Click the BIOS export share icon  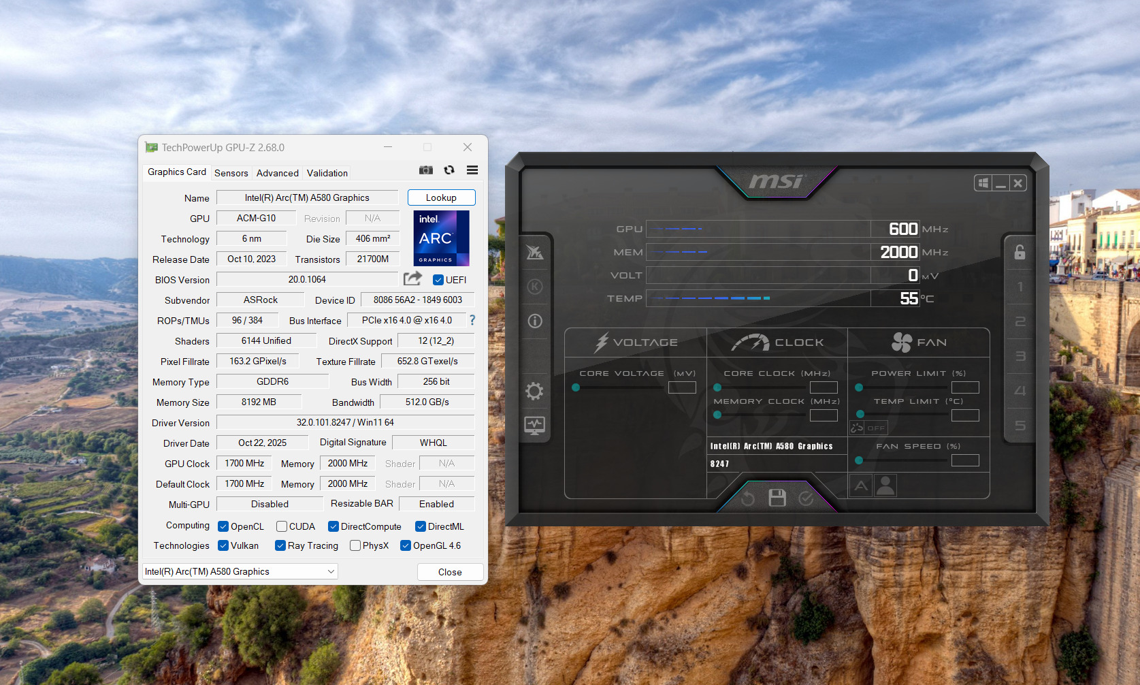point(412,278)
